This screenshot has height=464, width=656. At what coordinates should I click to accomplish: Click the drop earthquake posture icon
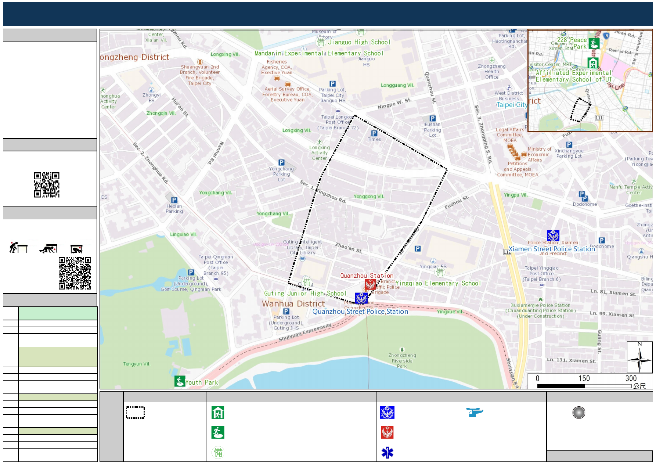pos(18,248)
